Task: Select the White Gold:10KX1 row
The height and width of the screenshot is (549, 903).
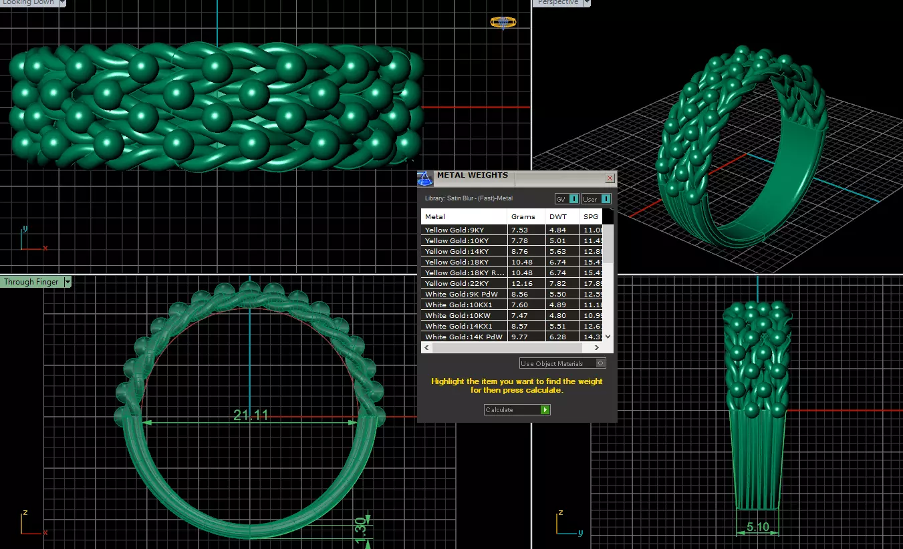Action: coord(511,305)
